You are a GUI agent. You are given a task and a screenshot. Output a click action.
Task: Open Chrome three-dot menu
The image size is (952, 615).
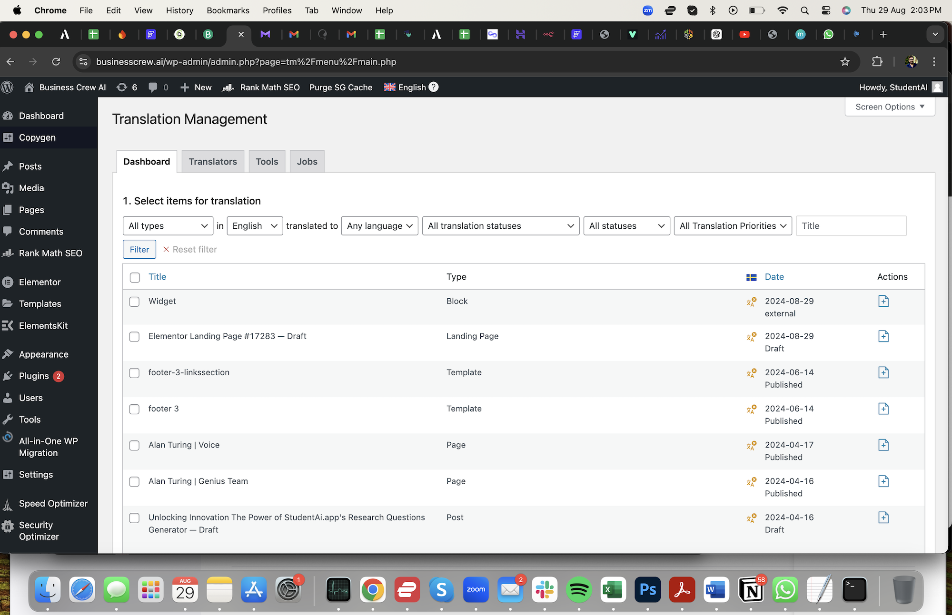click(934, 62)
